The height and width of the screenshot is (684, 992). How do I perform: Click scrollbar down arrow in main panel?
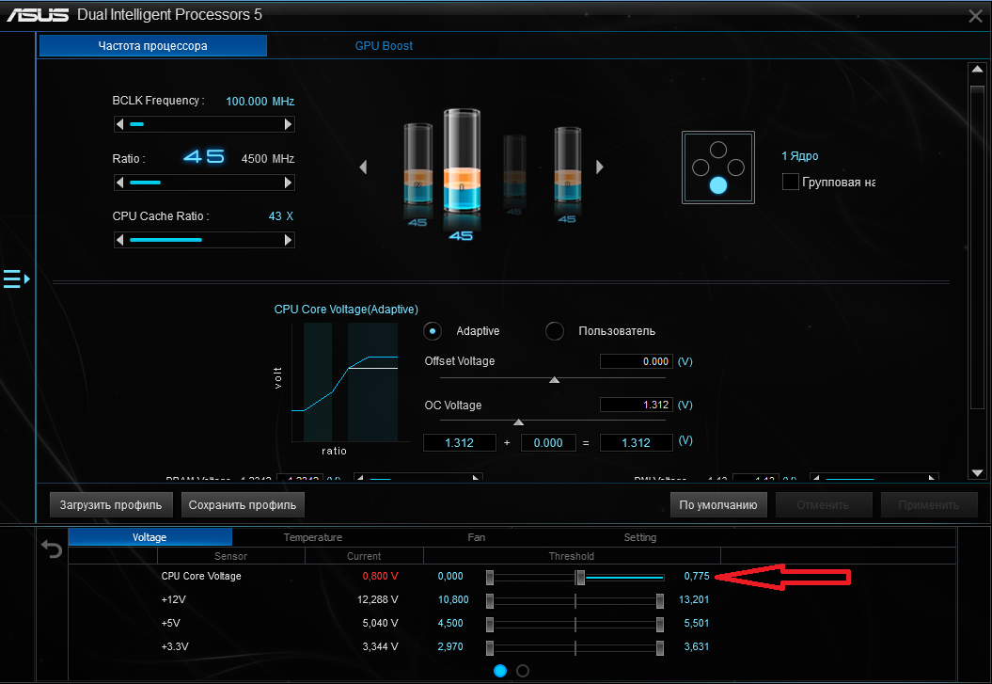(x=978, y=472)
